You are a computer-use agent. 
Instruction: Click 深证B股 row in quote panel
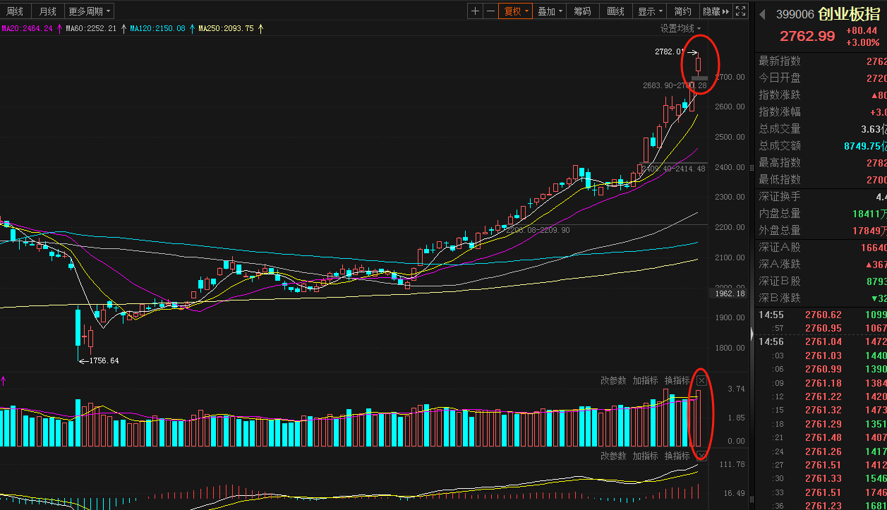coord(822,281)
